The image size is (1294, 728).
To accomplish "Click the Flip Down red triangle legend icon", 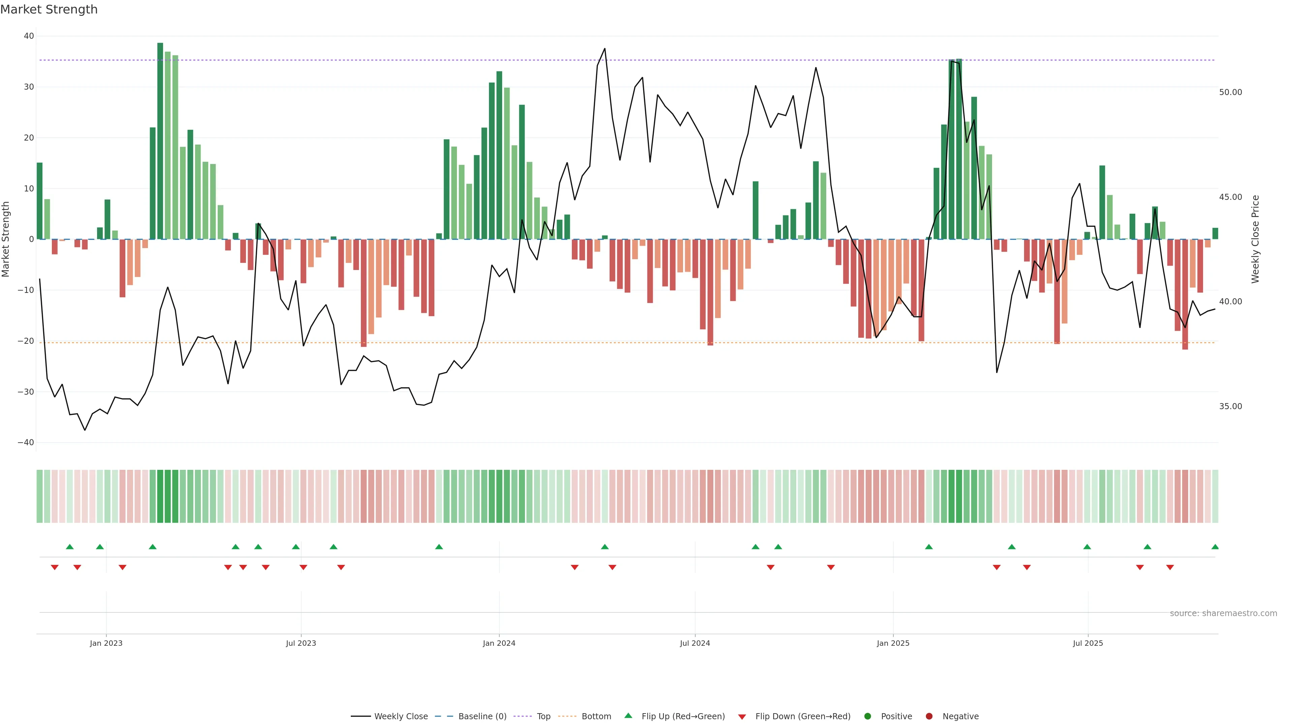I will [x=742, y=717].
